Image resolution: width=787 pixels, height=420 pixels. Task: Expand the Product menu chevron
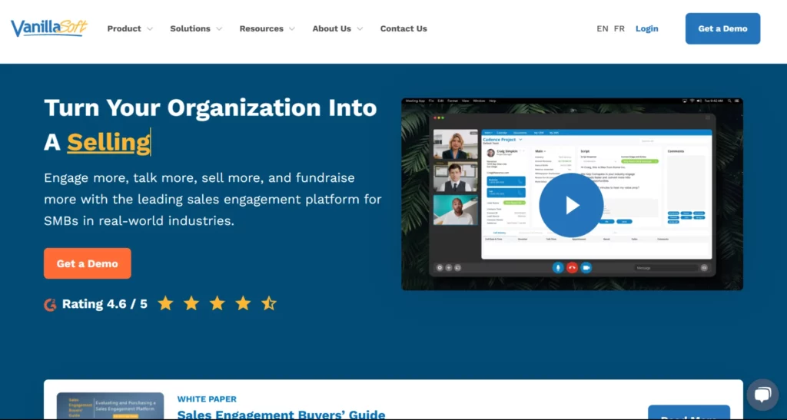click(150, 29)
